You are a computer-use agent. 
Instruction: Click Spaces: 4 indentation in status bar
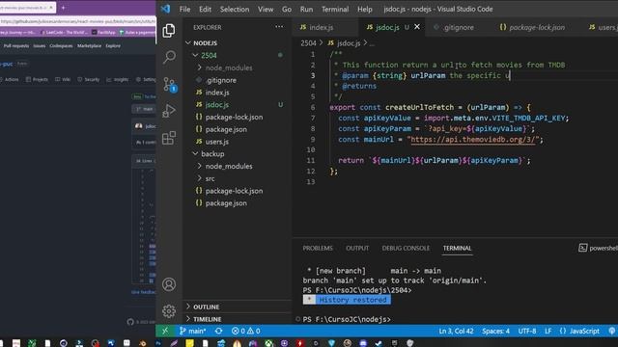pyautogui.click(x=495, y=331)
